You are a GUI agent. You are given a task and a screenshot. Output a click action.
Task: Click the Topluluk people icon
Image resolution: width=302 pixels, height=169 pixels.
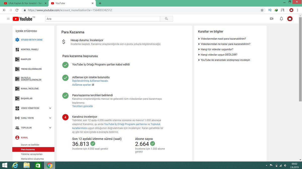(17, 128)
